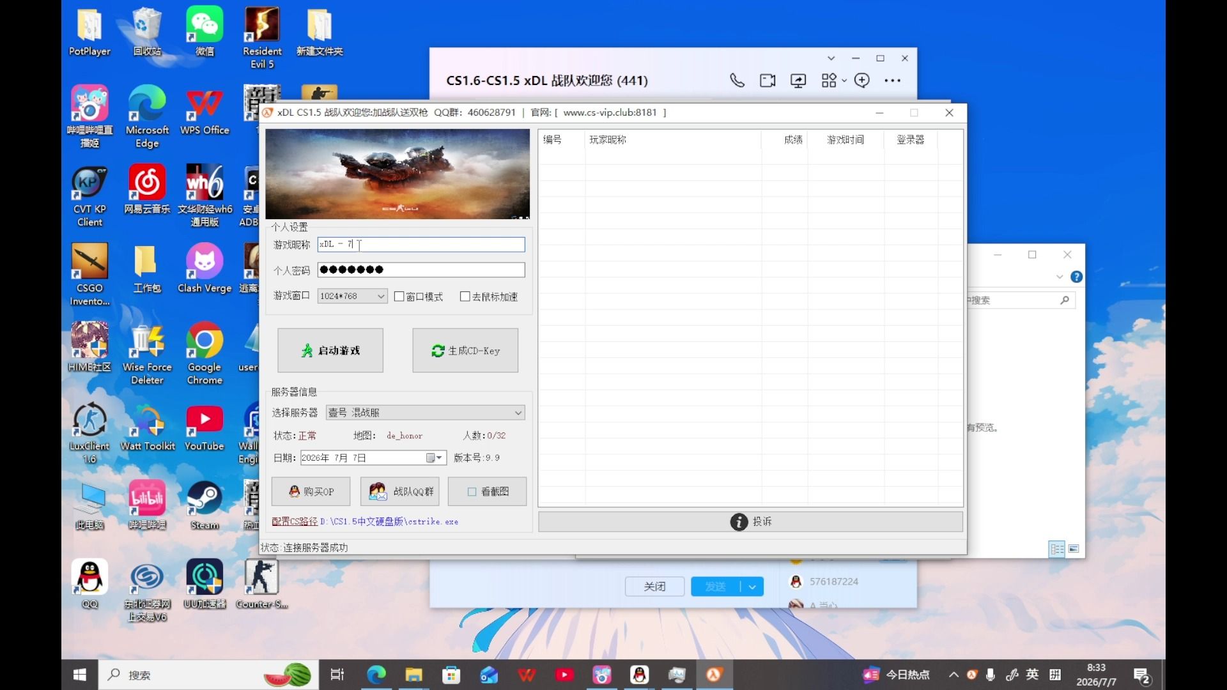Expand the chevron in background Explorer window

point(1060,277)
